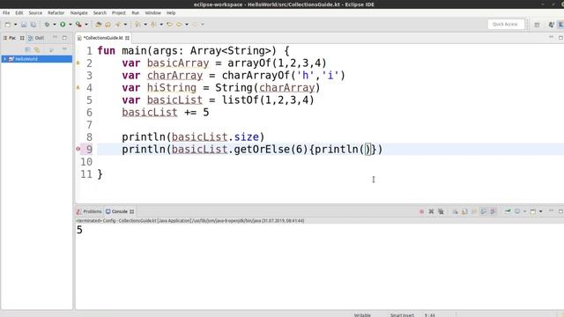Screen dimensions: 564x317
Task: Click the error marker on line 9
Action: pos(78,149)
